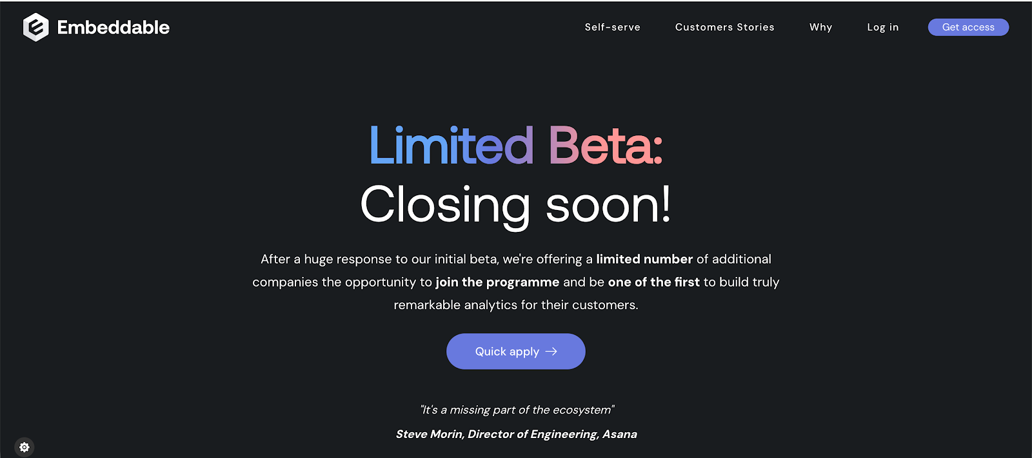
Task: Click the Log in link
Action: click(882, 27)
